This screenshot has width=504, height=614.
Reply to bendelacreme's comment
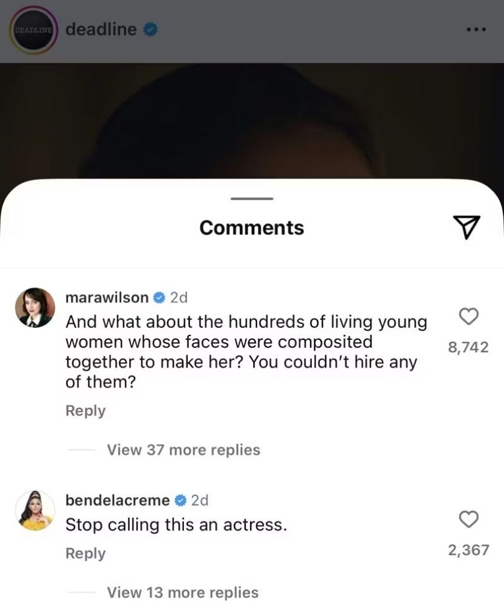coord(85,554)
